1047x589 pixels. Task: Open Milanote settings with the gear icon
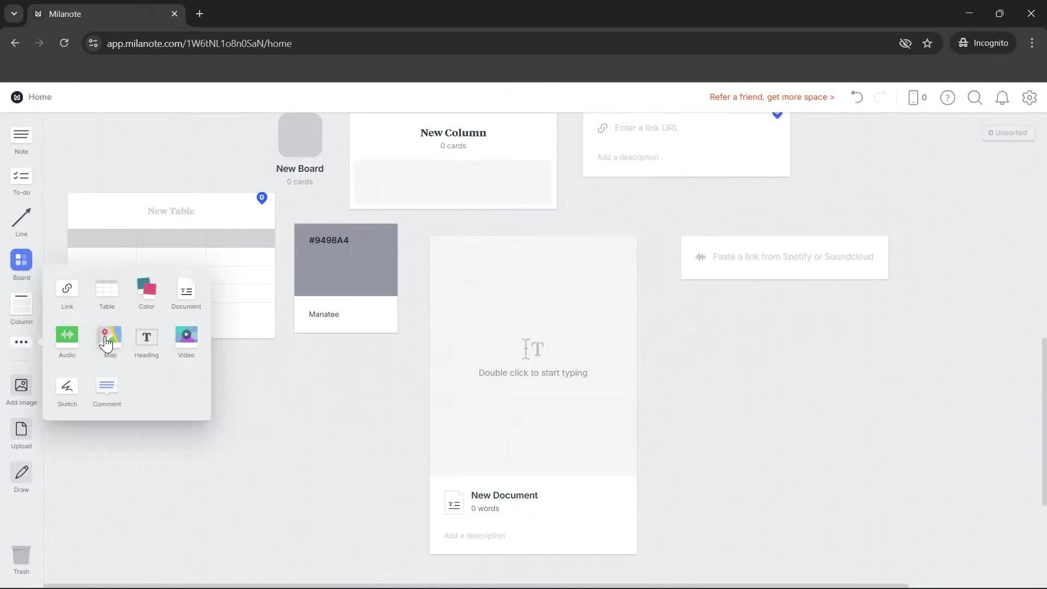coord(1030,97)
